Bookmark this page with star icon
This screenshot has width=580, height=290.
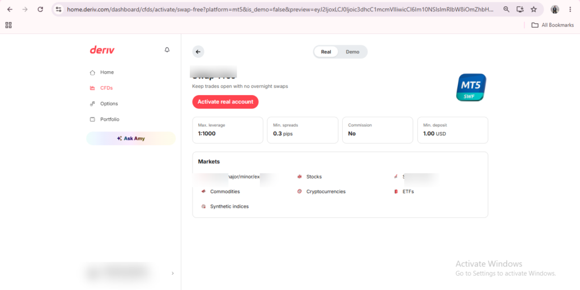(x=534, y=10)
